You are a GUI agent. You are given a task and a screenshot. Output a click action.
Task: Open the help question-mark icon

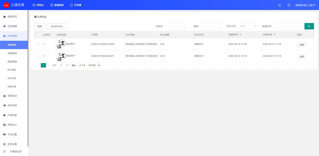pyautogui.click(x=289, y=5)
